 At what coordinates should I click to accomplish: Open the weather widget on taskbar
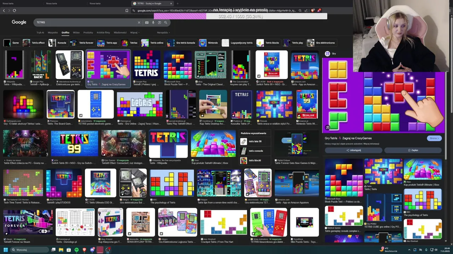pyautogui.click(x=389, y=250)
